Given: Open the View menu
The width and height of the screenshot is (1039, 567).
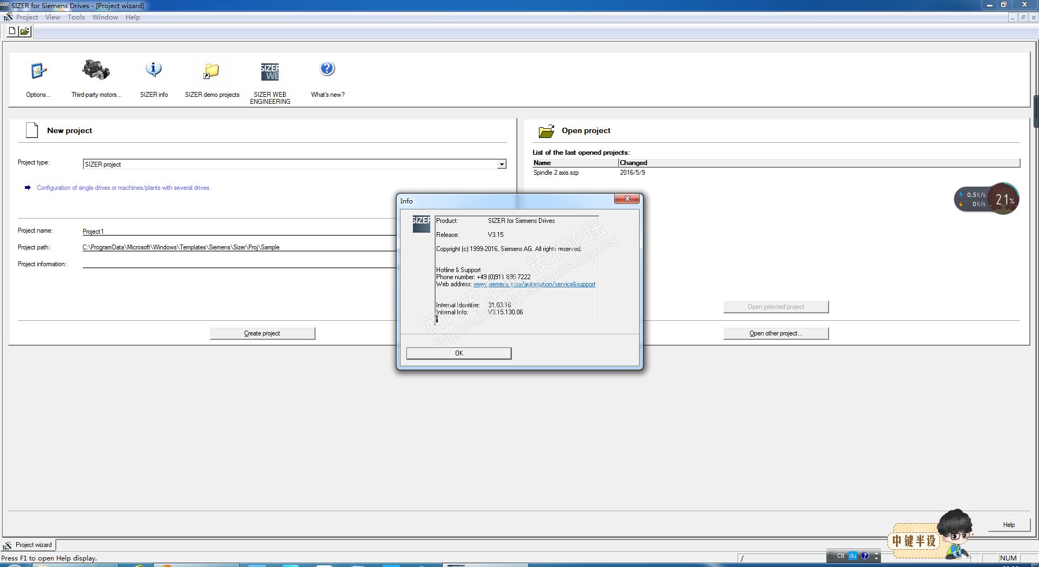Looking at the screenshot, I should point(52,17).
